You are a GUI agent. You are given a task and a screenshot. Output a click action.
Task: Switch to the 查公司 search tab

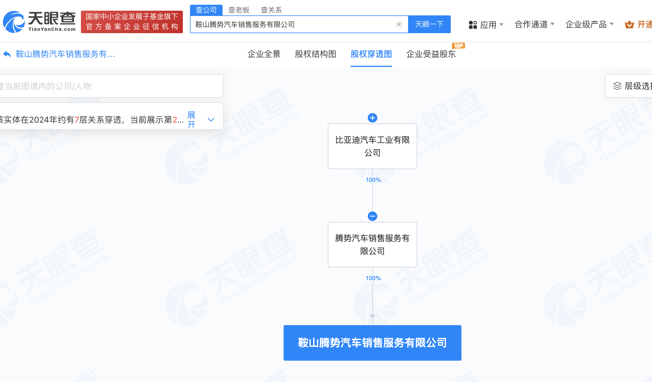206,10
